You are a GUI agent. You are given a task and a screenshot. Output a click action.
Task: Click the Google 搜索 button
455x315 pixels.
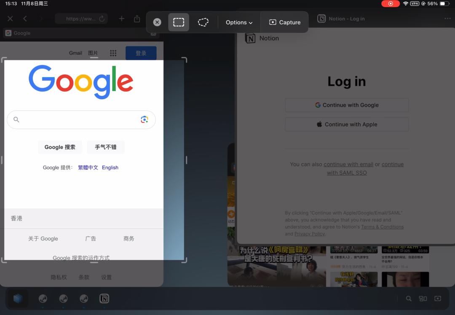[x=60, y=147]
